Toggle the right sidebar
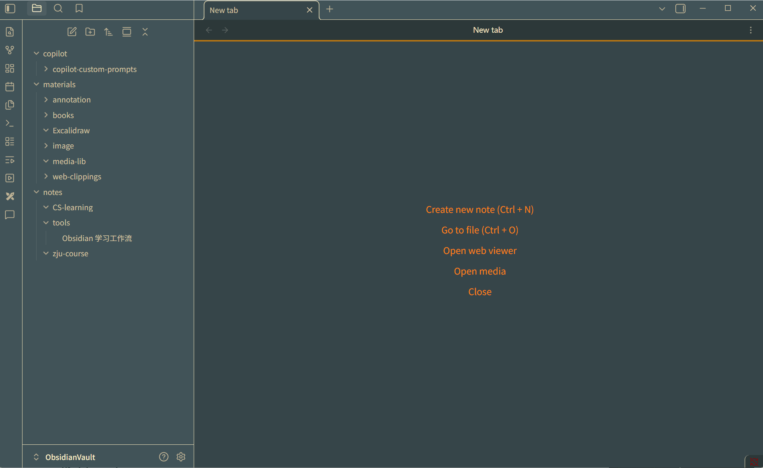 click(x=680, y=8)
